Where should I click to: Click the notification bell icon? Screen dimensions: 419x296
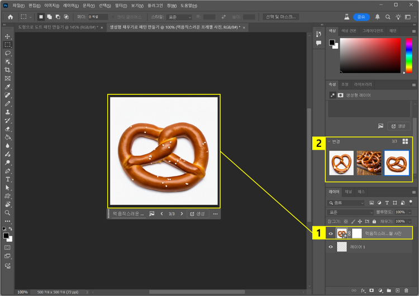coord(378,17)
